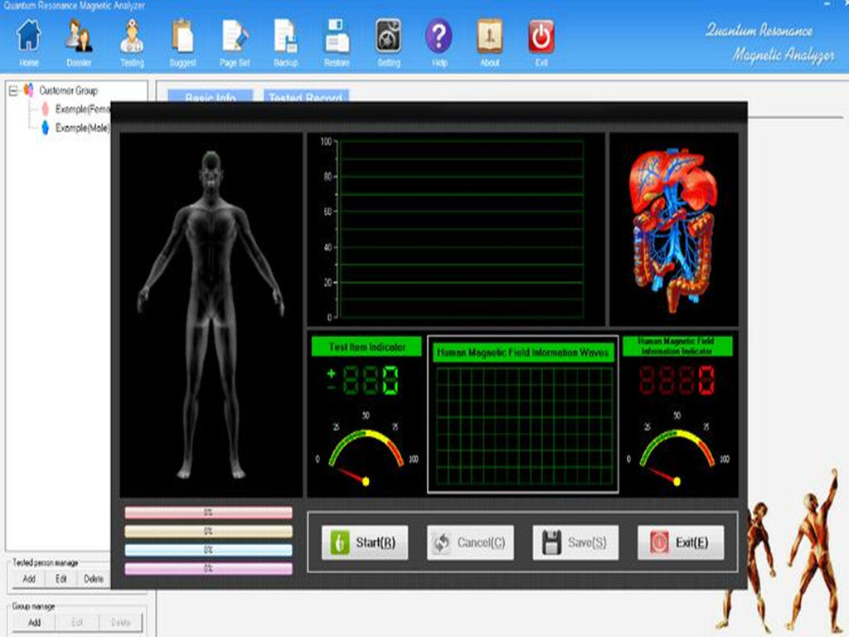Cancel the current test
The height and width of the screenshot is (637, 849).
point(469,543)
